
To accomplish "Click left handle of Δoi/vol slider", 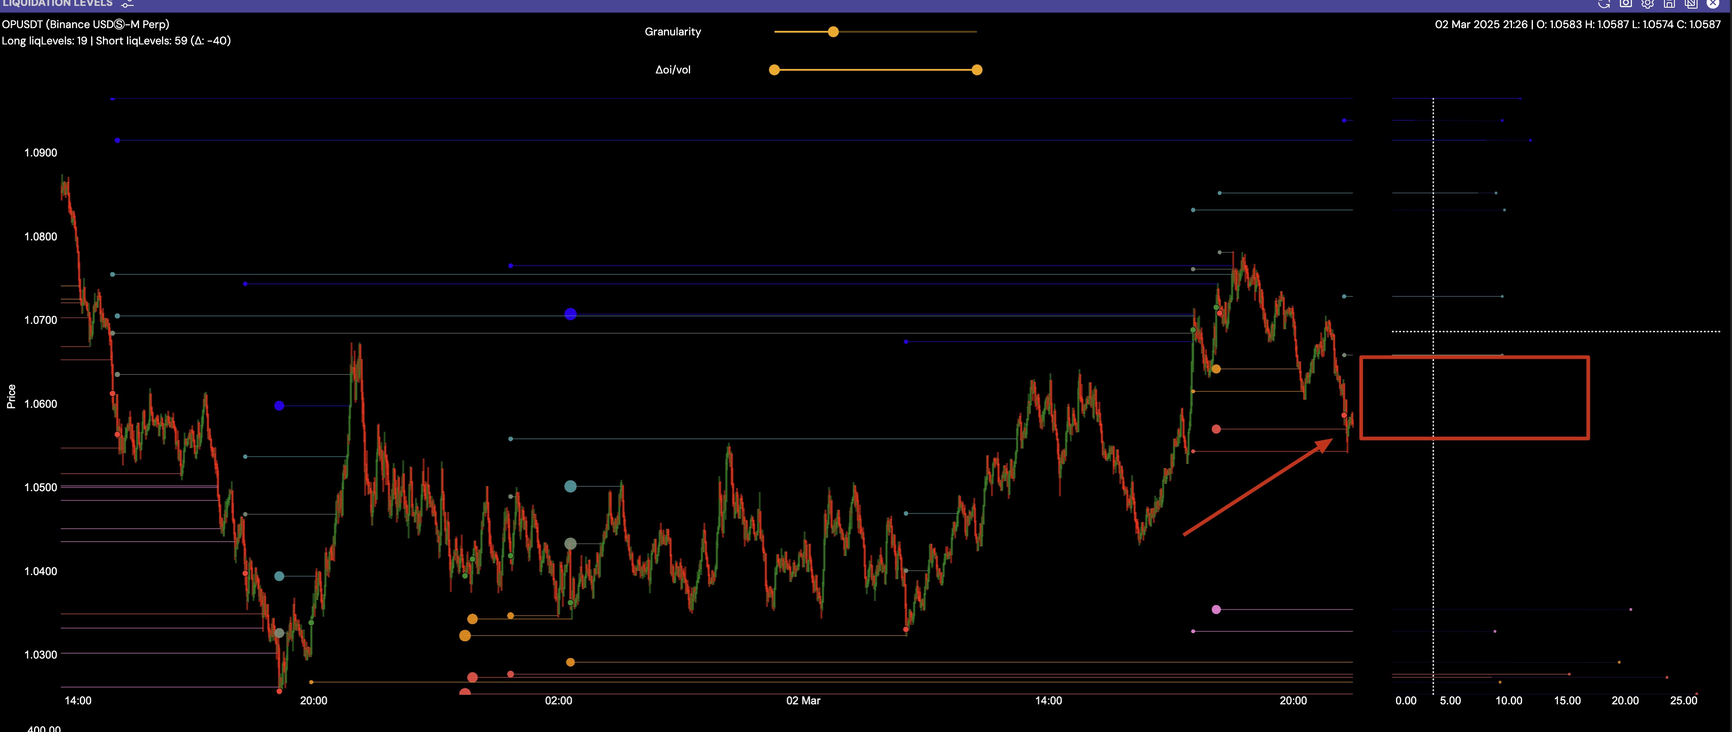I will pos(774,70).
